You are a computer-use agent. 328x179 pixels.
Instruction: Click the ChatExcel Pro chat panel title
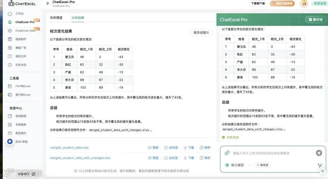234,20
